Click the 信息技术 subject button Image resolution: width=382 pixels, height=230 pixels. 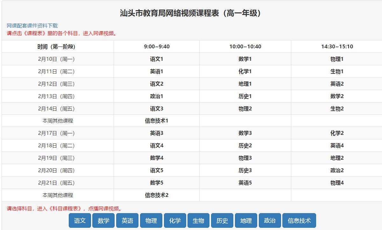(299, 220)
